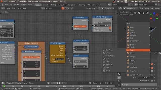
Task: Enable the Minimum Size checkbox
Action: pyautogui.click(x=152, y=81)
